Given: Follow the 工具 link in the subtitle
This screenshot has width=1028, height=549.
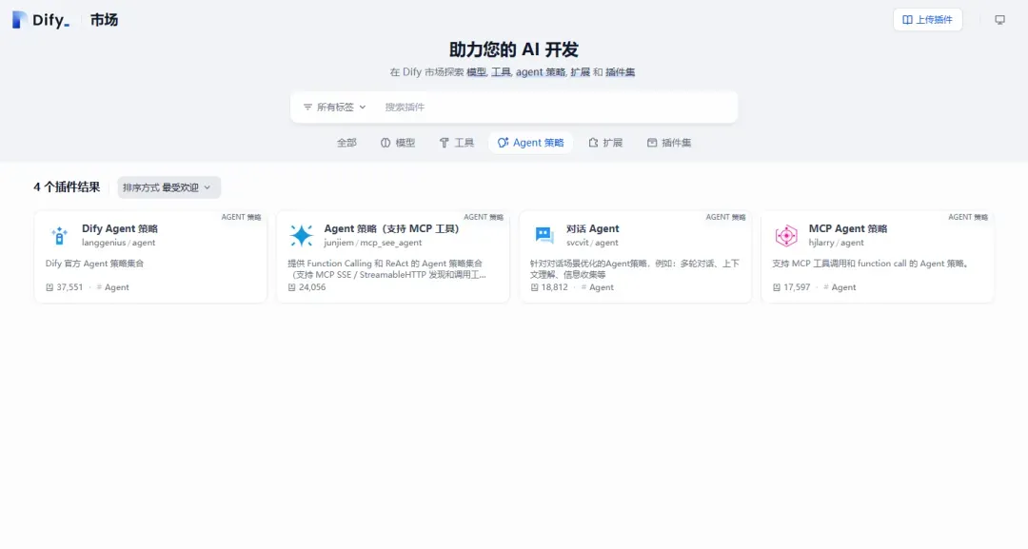Looking at the screenshot, I should 501,72.
